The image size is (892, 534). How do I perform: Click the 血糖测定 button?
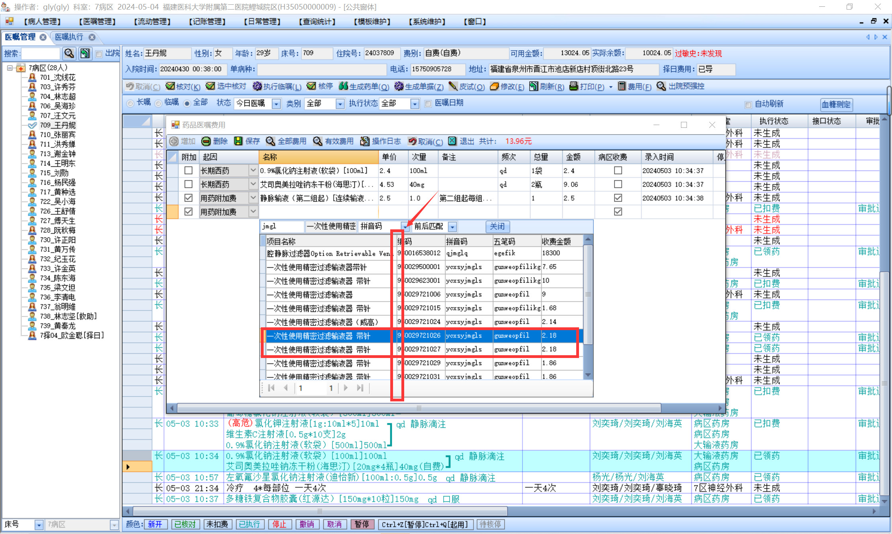[836, 104]
